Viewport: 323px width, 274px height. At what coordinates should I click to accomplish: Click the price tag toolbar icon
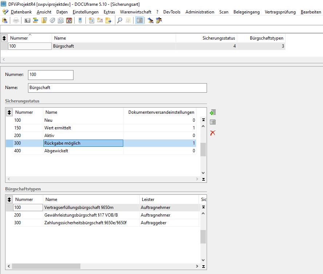[52, 20]
